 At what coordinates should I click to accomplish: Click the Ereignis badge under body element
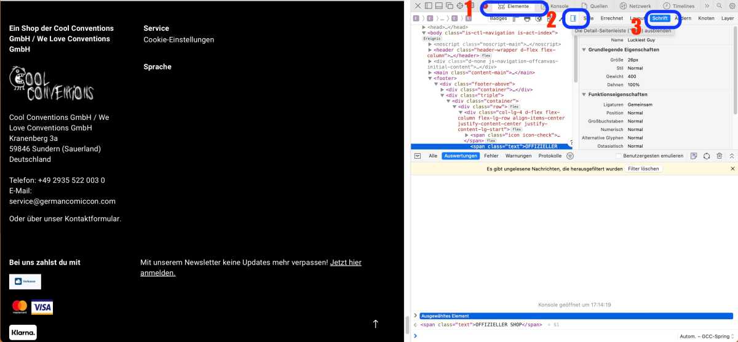click(432, 39)
